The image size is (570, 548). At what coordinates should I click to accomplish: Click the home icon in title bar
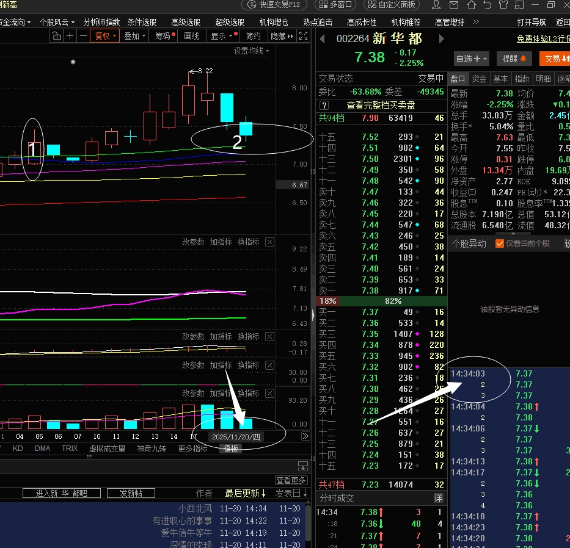(472, 5)
